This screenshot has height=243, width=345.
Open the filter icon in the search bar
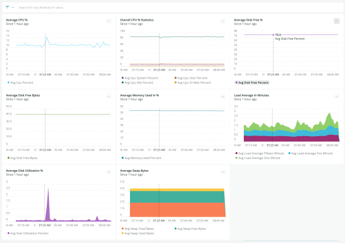tap(7, 7)
